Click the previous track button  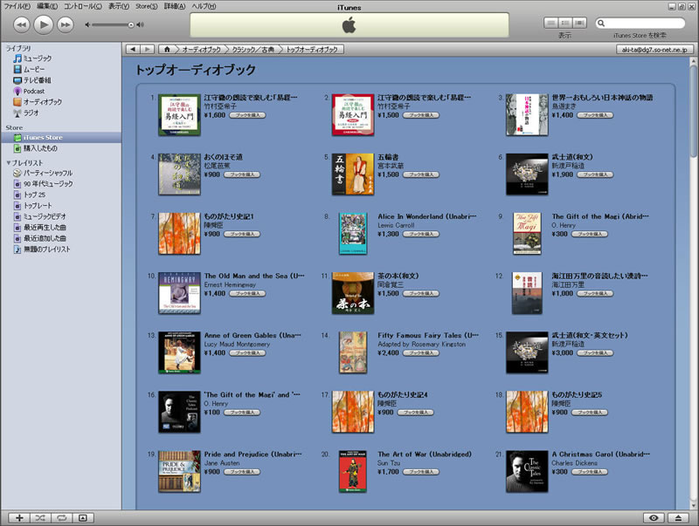coord(21,24)
